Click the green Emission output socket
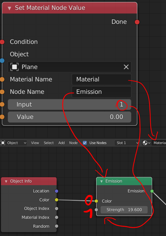The height and width of the screenshot is (236, 166). point(152,191)
